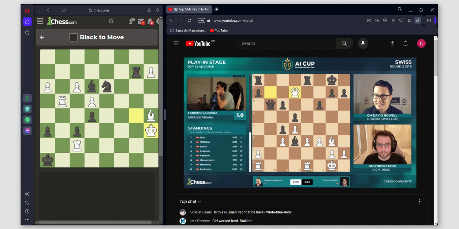Open the Chess.com hamburger menu

pyautogui.click(x=40, y=21)
